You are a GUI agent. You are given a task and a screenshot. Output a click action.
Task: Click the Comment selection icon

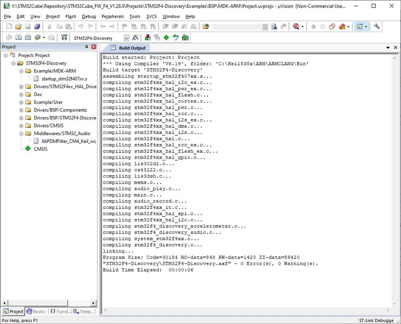click(184, 26)
